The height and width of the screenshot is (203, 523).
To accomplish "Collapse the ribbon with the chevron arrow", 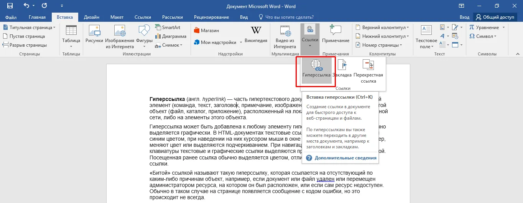I will click(x=517, y=54).
